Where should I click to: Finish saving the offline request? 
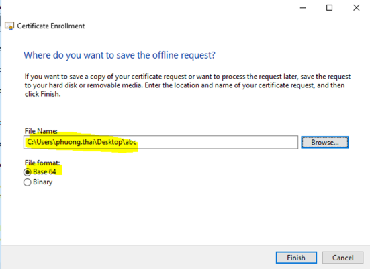296,258
